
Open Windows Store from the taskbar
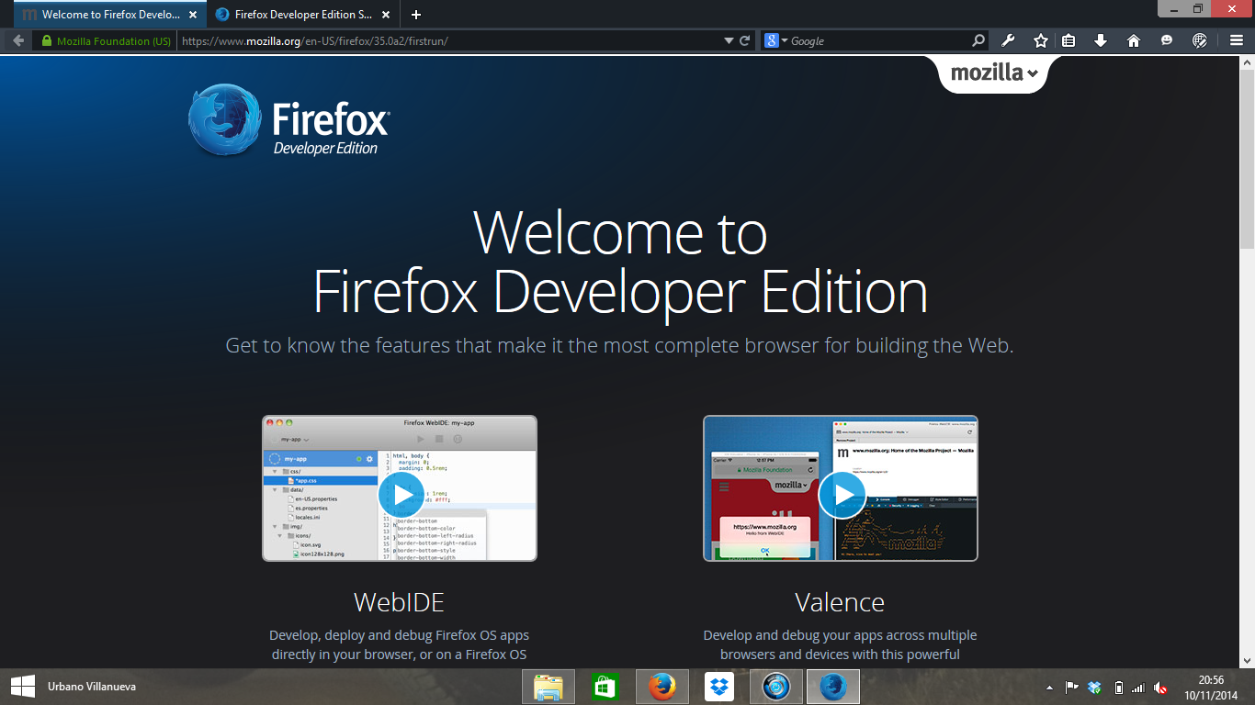pyautogui.click(x=605, y=687)
